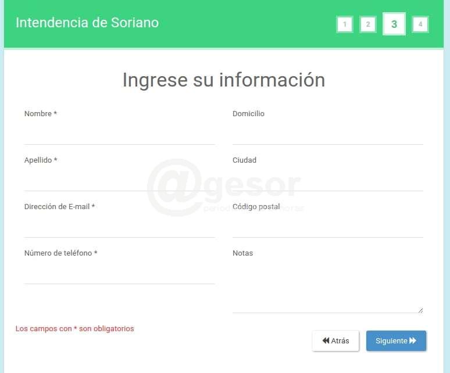The image size is (450, 373).
Task: Click the double-arrow icon on Siguiente
Action: 413,341
